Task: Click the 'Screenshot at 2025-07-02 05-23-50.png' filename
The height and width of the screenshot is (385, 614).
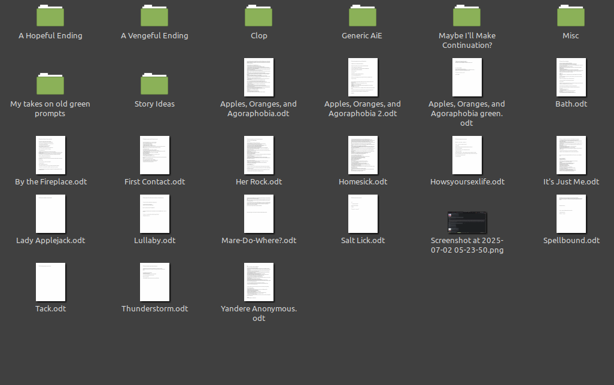Action: point(467,245)
